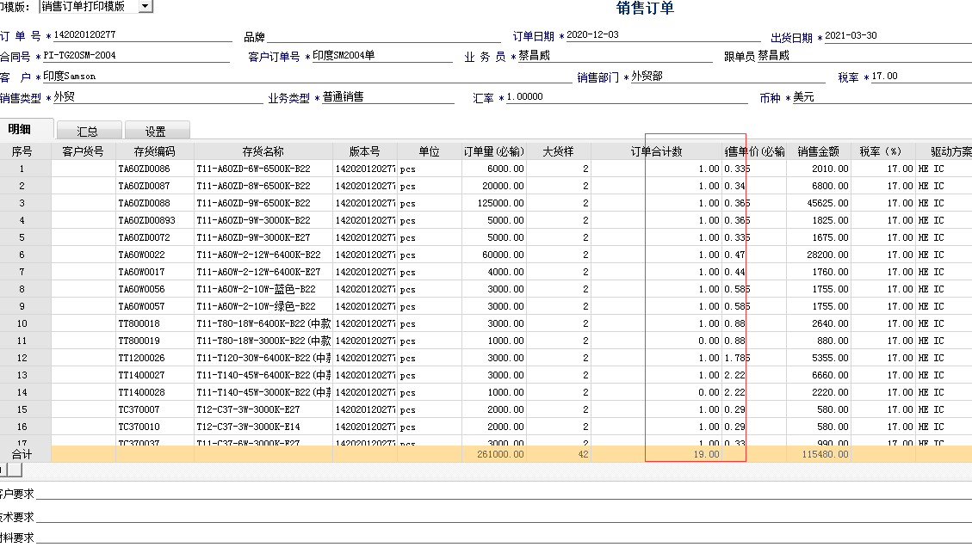
Task: Click the total sales amount 115480.00
Action: click(818, 454)
